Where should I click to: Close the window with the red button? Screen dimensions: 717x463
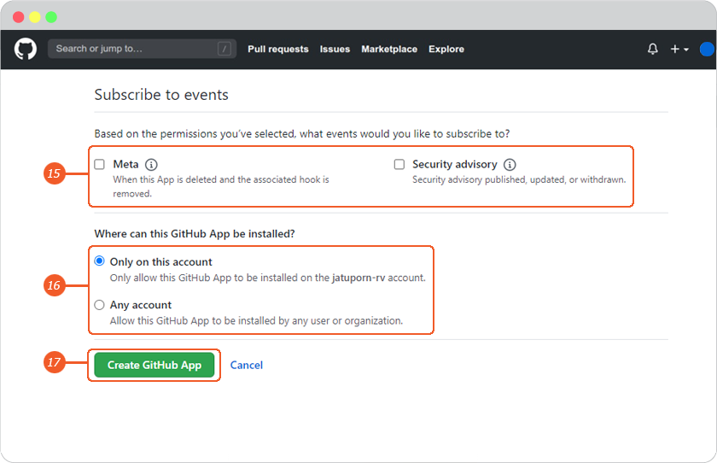click(18, 17)
